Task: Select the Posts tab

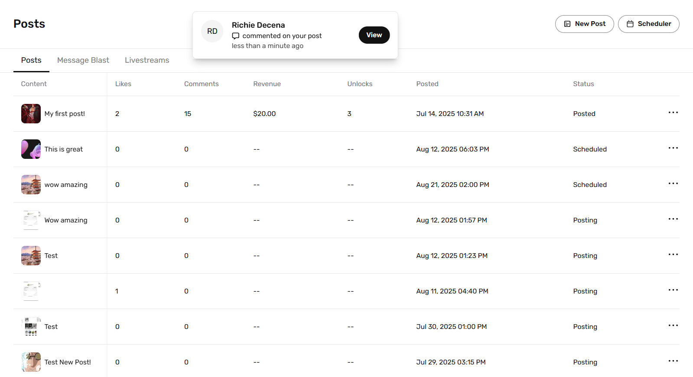Action: point(31,60)
